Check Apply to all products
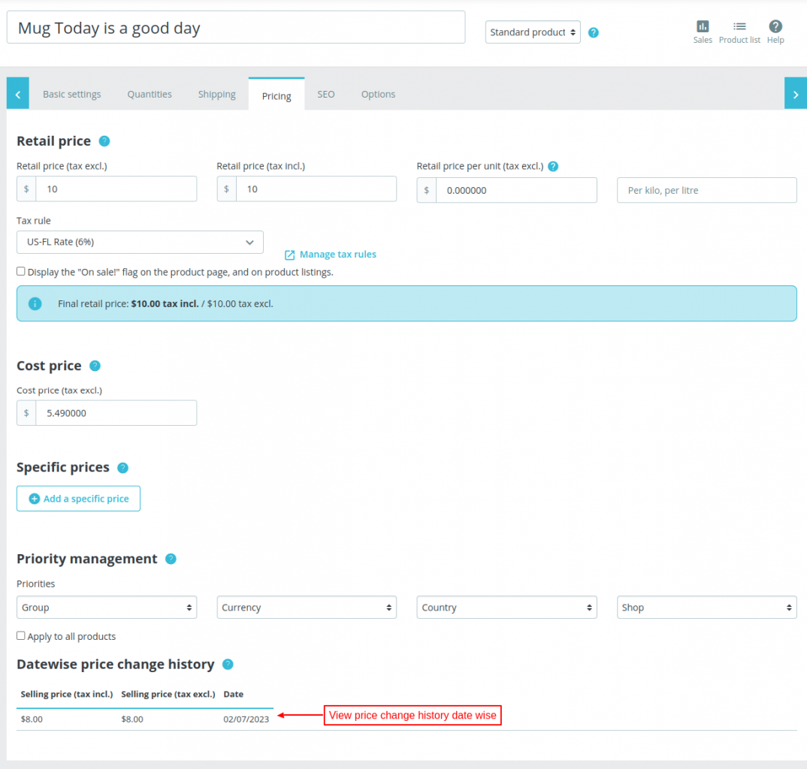Screen dimensions: 807x769 20,635
